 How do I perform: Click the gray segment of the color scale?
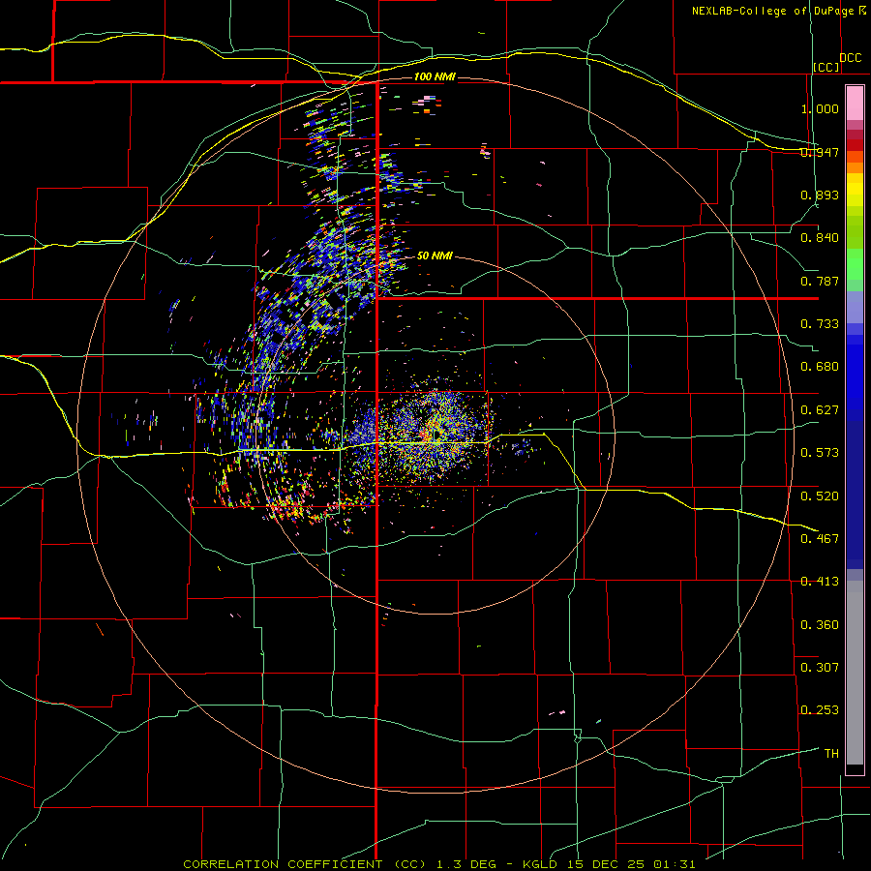pyautogui.click(x=855, y=673)
